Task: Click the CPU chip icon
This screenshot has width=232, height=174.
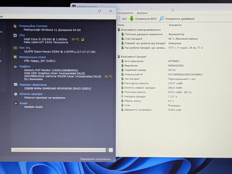Action: point(15,35)
